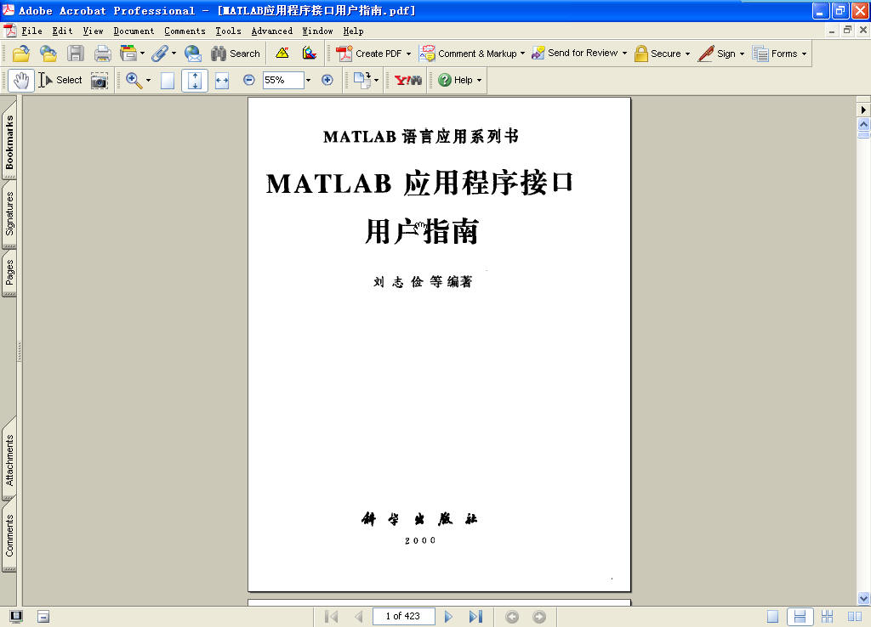The height and width of the screenshot is (627, 871).
Task: Open the Advanced menu
Action: tap(271, 31)
